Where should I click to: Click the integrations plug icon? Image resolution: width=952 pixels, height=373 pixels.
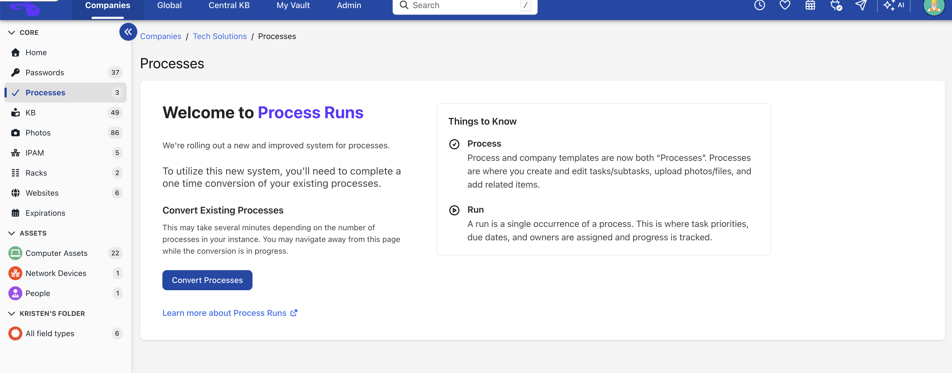point(836,5)
